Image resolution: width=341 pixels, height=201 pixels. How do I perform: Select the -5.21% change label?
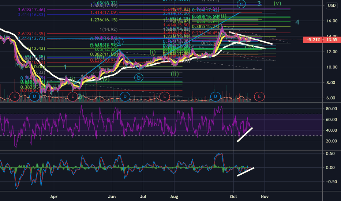point(313,39)
